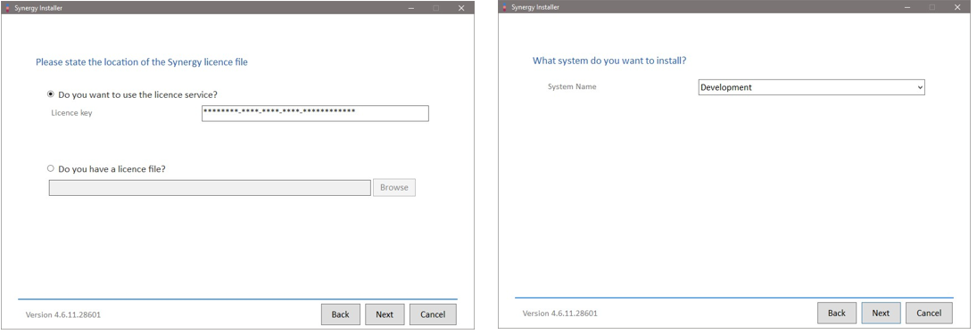Open the System Name dropdown

coord(811,87)
